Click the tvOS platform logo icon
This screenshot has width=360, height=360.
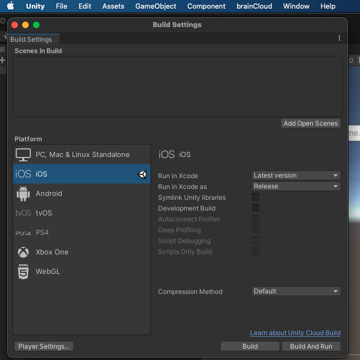[x=23, y=213]
